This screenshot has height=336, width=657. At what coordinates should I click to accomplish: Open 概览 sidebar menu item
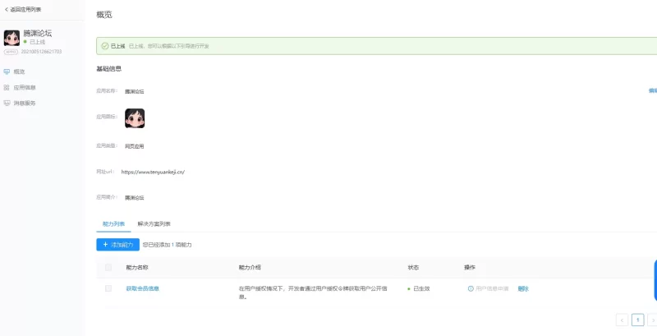(19, 71)
